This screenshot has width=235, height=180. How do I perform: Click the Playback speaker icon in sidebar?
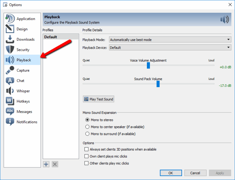[x=10, y=60]
